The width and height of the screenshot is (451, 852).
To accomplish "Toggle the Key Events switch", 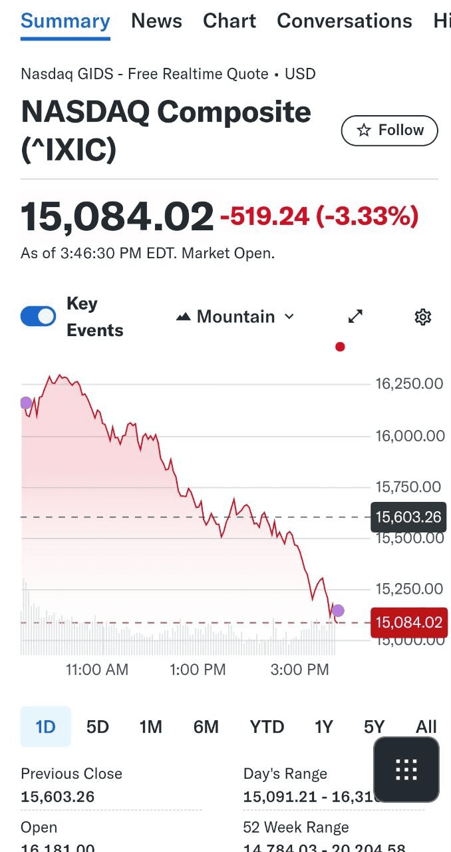I will pos(38,317).
